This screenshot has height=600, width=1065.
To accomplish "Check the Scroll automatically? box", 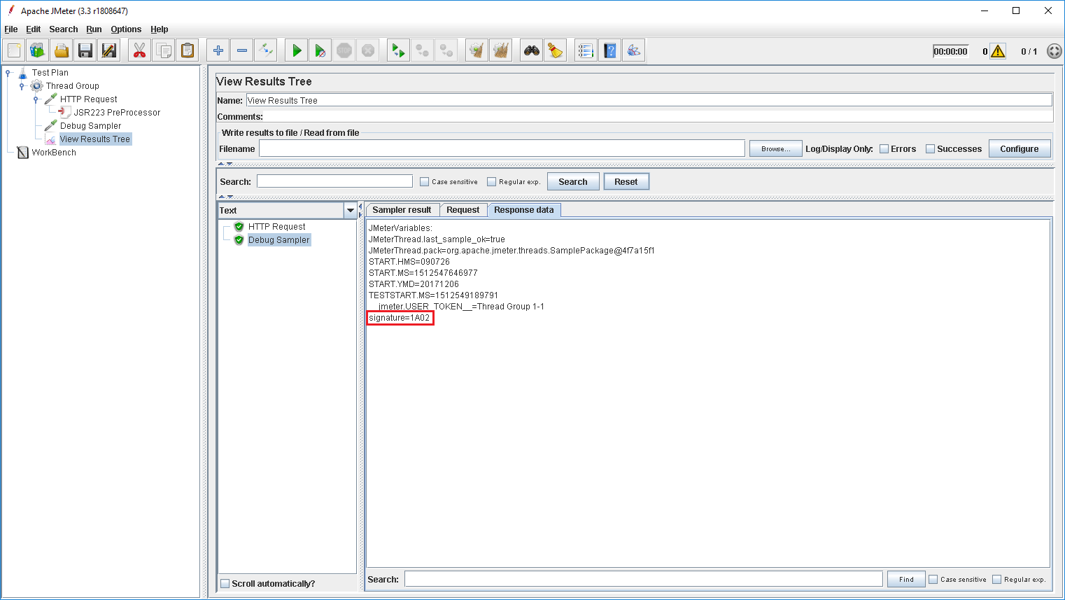I will (x=225, y=584).
